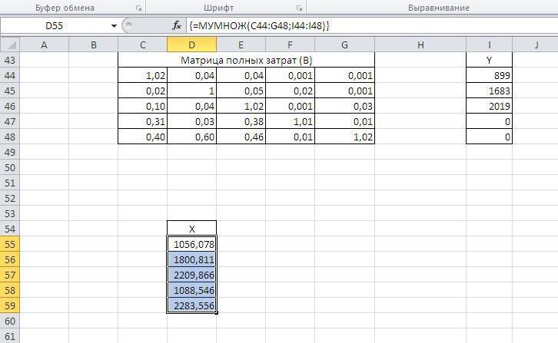Select row 49 header
Viewport: 558px width, 343px height.
pos(10,152)
